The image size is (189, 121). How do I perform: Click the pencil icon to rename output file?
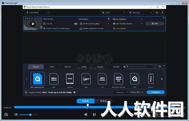108,19
